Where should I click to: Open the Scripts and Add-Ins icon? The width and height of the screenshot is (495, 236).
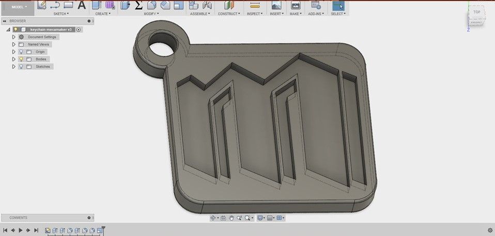(315, 5)
